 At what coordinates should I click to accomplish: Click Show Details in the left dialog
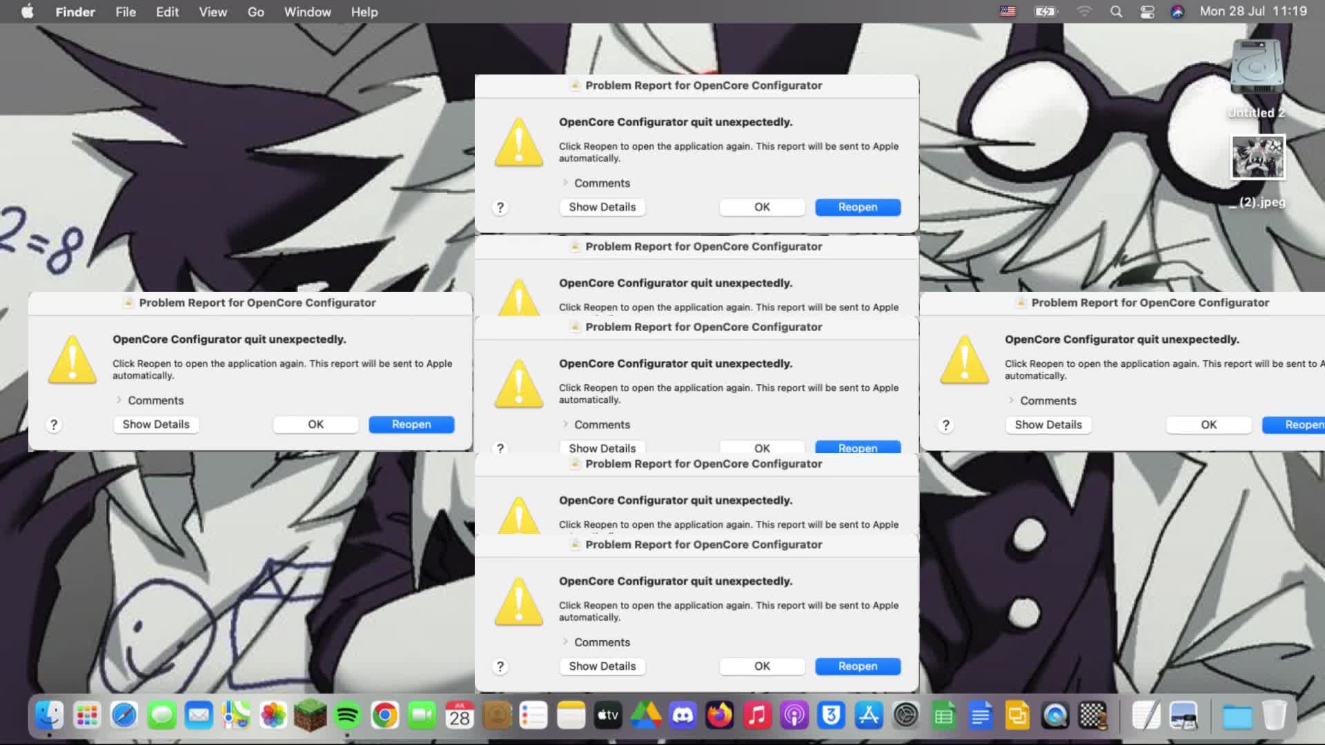[x=156, y=424]
